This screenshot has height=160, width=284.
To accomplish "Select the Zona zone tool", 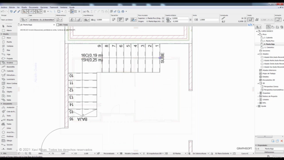I will click(9, 96).
